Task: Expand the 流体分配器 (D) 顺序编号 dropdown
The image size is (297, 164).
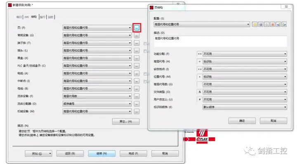Action: tap(97, 104)
